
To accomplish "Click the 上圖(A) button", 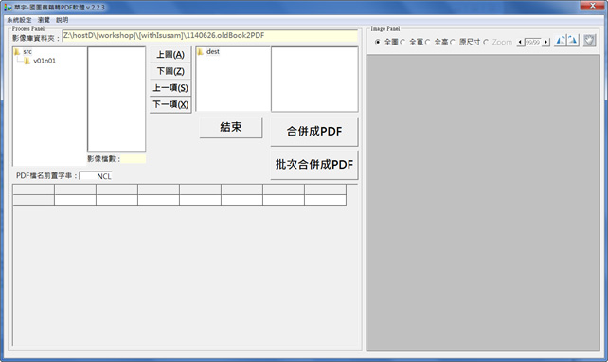I will tap(170, 55).
